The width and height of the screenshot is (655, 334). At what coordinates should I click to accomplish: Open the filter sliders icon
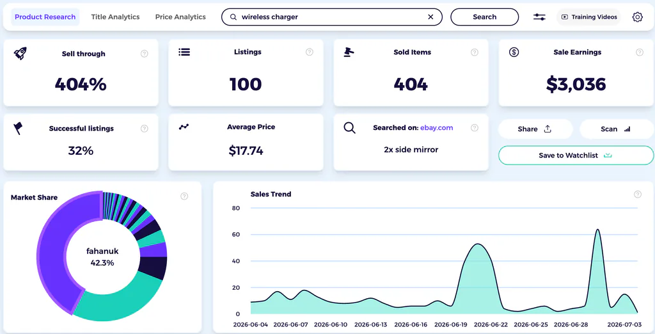[x=539, y=17]
